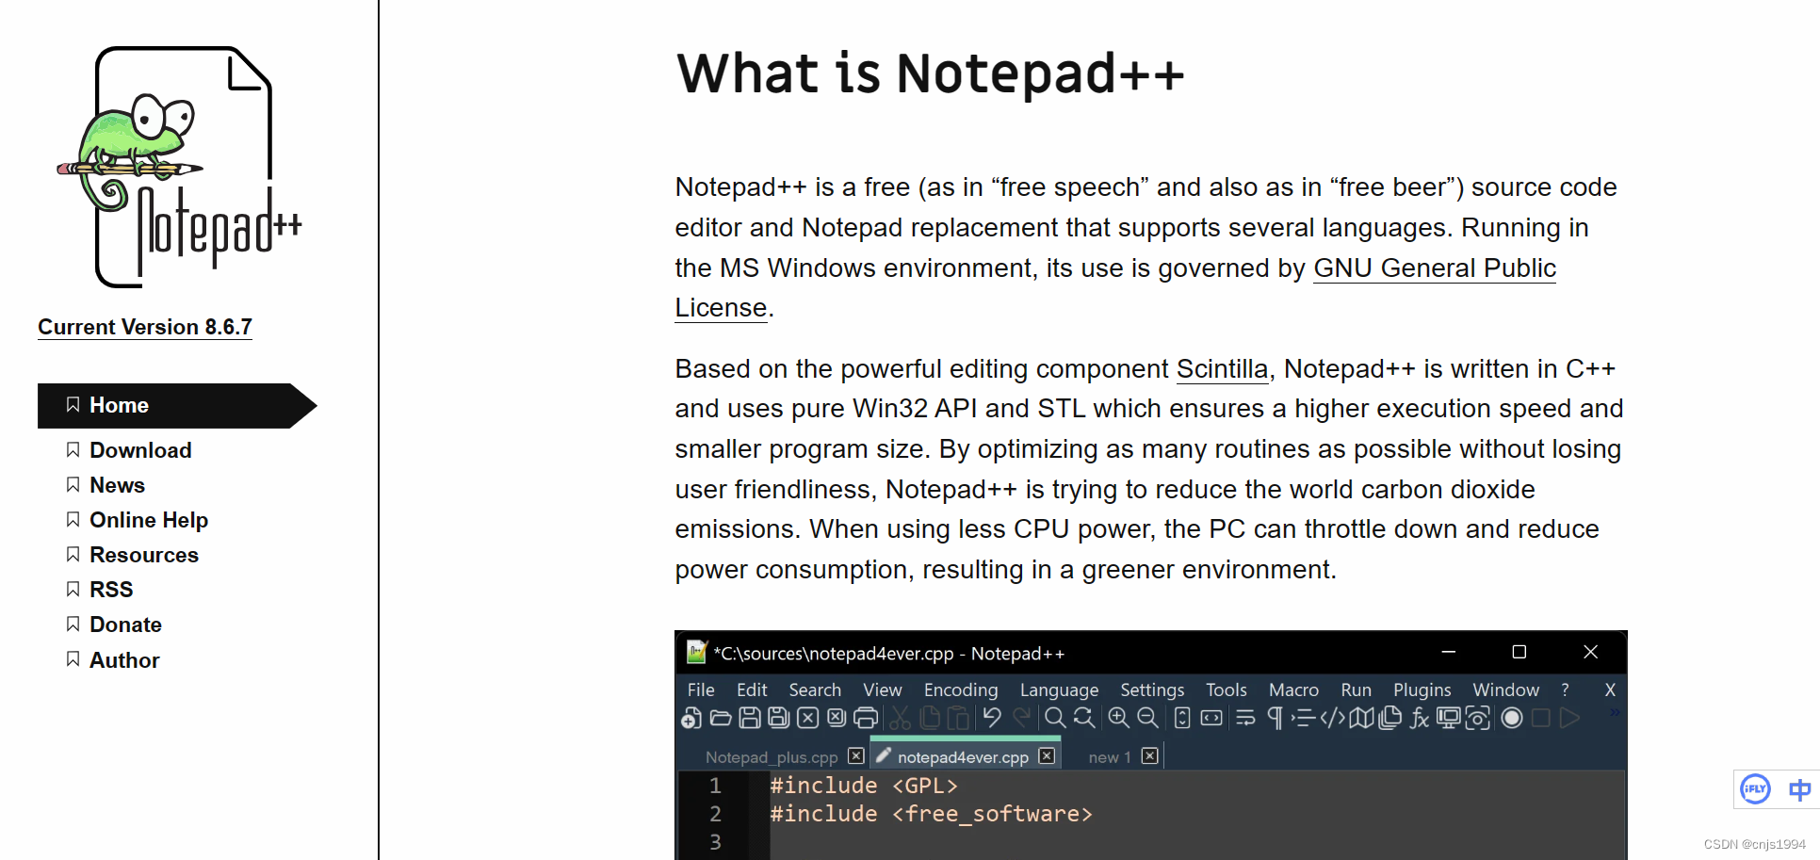
Task: Click the Define Your Language code icon
Action: (x=1332, y=719)
